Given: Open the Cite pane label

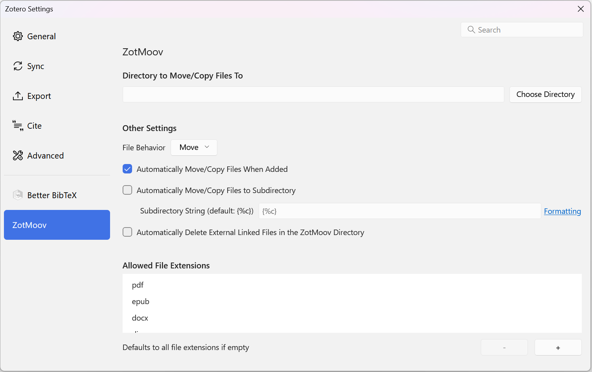Looking at the screenshot, I should coord(35,126).
